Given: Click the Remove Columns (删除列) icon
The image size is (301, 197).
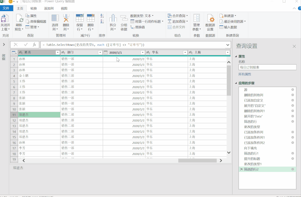Looking at the screenshot, I should 66,18.
